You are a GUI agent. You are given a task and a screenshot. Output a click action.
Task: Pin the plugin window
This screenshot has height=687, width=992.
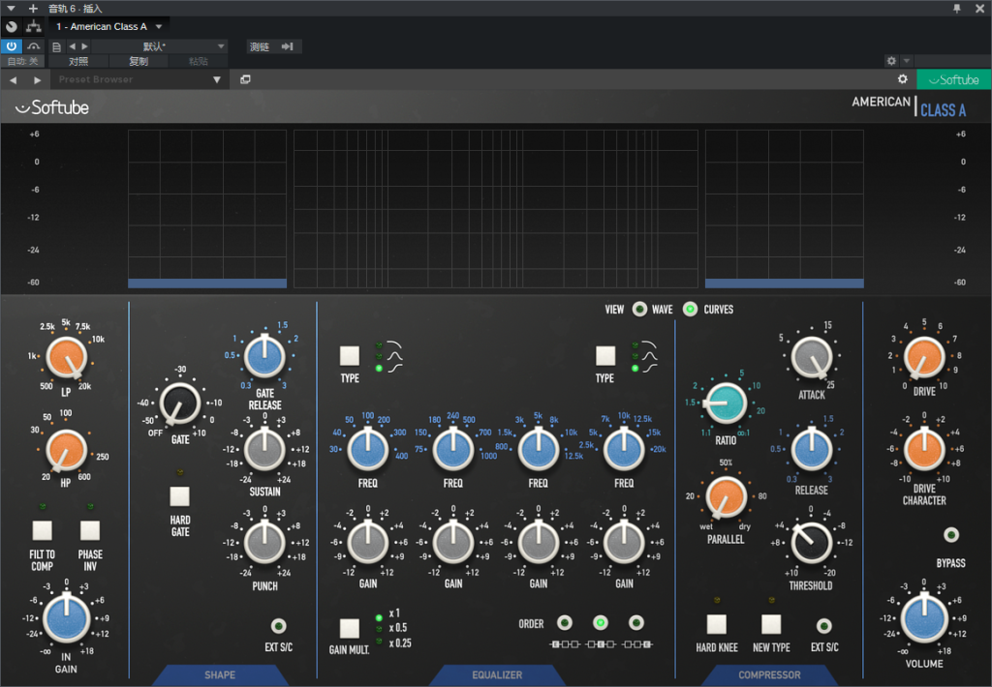tap(956, 8)
